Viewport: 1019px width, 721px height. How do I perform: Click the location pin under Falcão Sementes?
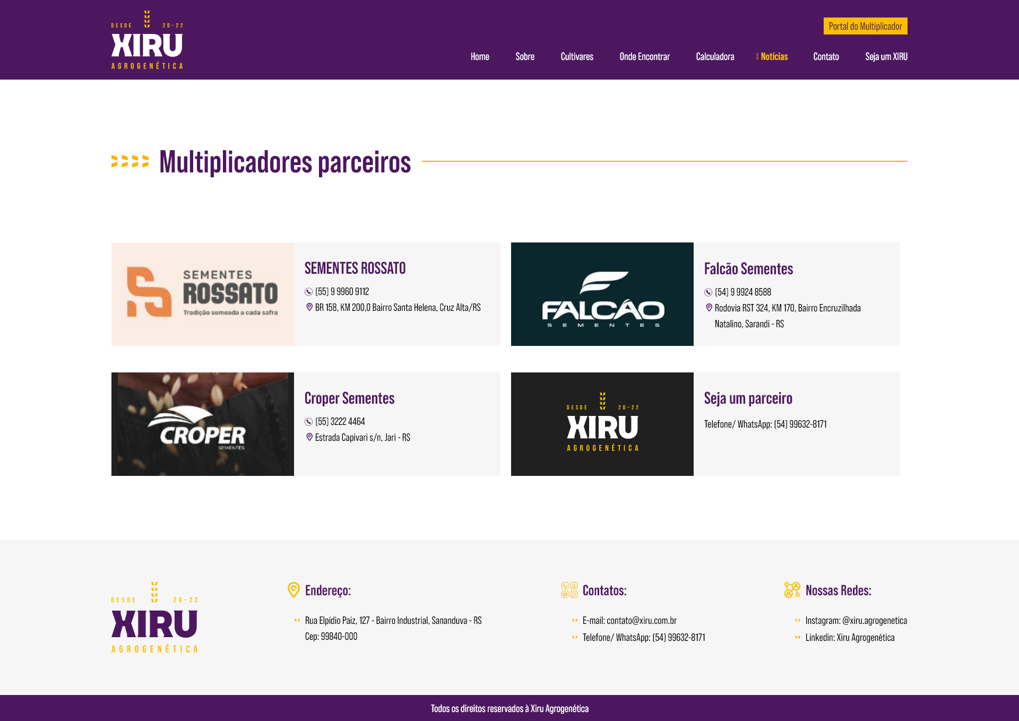click(x=709, y=308)
